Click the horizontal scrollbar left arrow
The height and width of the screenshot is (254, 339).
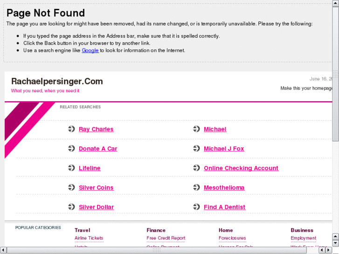(3, 250)
